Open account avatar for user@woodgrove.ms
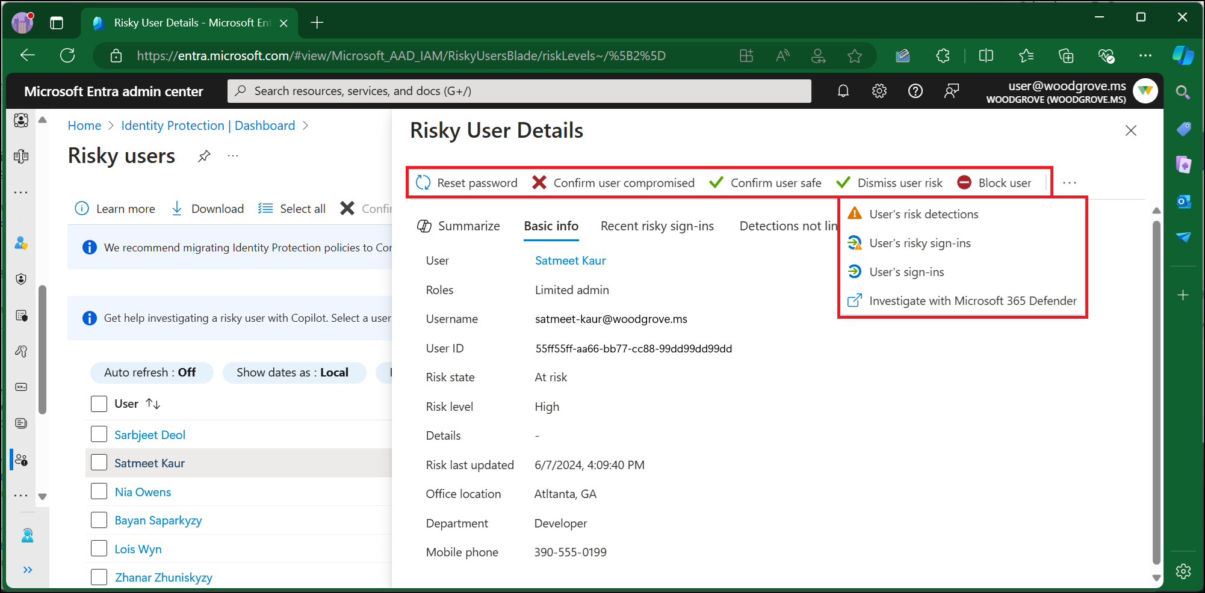 point(1145,91)
